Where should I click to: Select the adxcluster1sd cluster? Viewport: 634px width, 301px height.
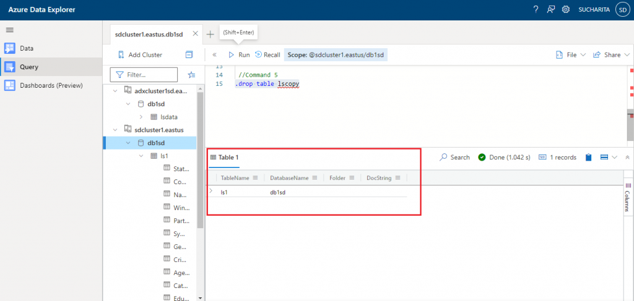[x=161, y=91]
